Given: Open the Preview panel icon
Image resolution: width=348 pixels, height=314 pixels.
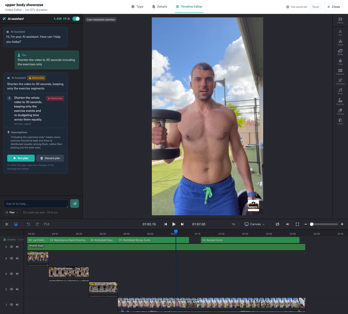Looking at the screenshot, I should [x=340, y=112].
